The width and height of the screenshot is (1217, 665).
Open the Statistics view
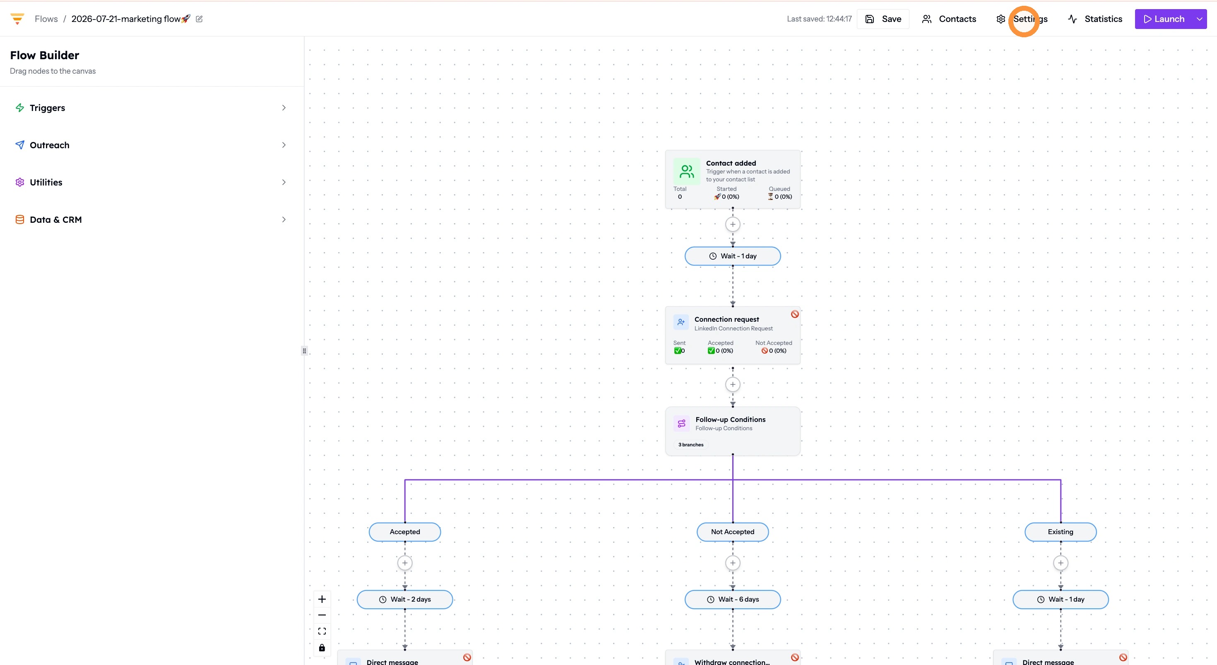click(x=1094, y=19)
